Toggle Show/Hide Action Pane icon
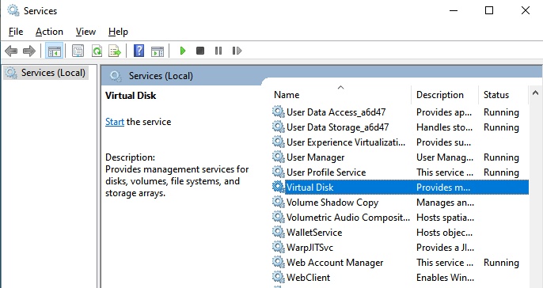543x288 pixels. pos(158,51)
